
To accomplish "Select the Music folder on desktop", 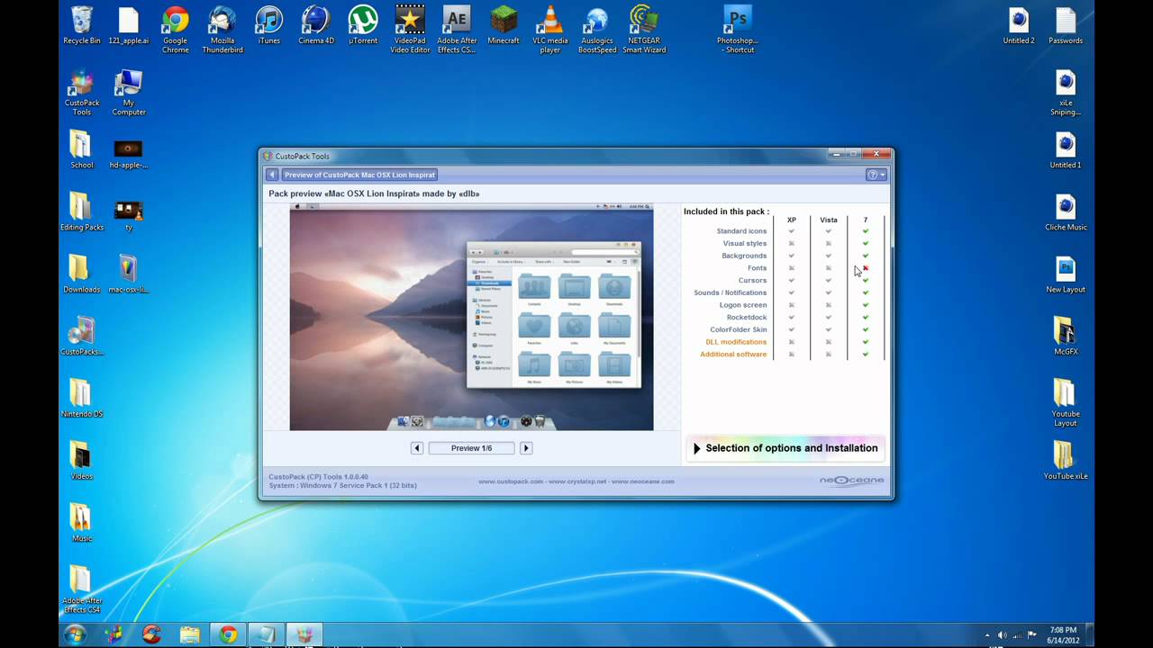I will (81, 523).
